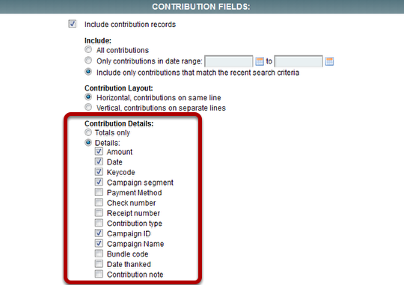Viewport: 404px width, 285px height.
Task: Select the All contributions radio option
Action: pos(88,49)
